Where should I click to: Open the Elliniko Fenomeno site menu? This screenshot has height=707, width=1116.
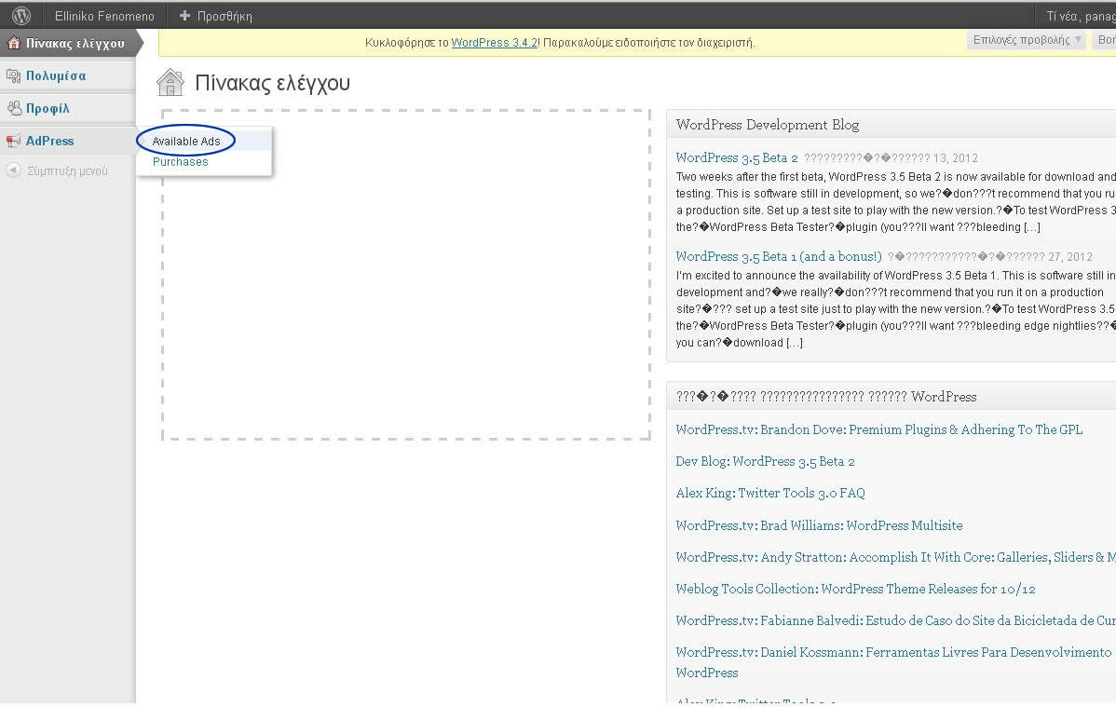103,16
